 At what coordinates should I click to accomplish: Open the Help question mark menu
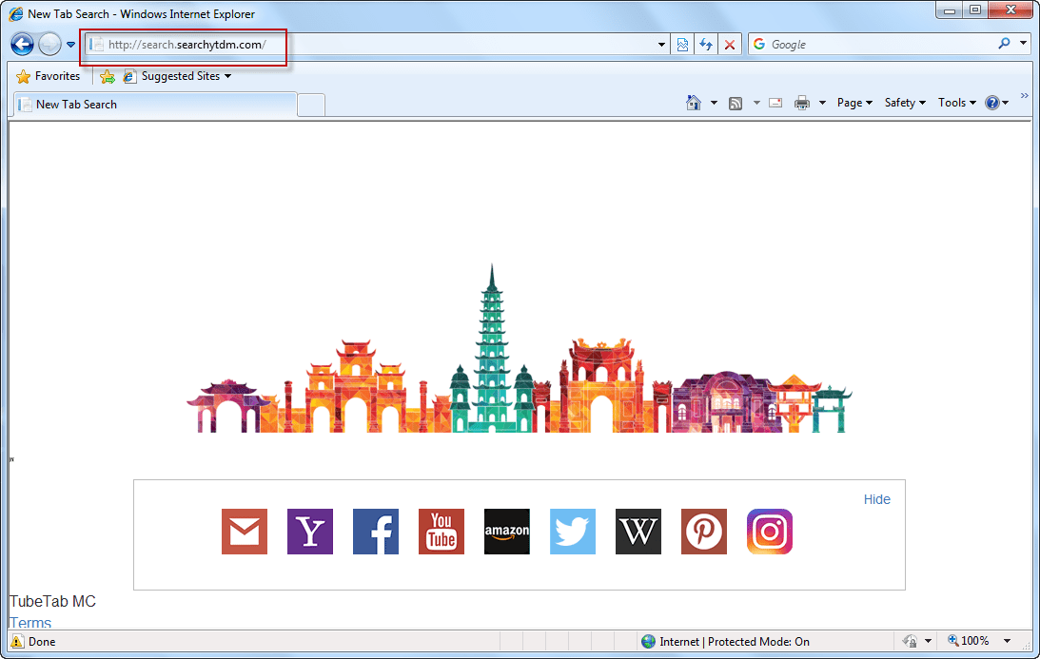[x=997, y=103]
